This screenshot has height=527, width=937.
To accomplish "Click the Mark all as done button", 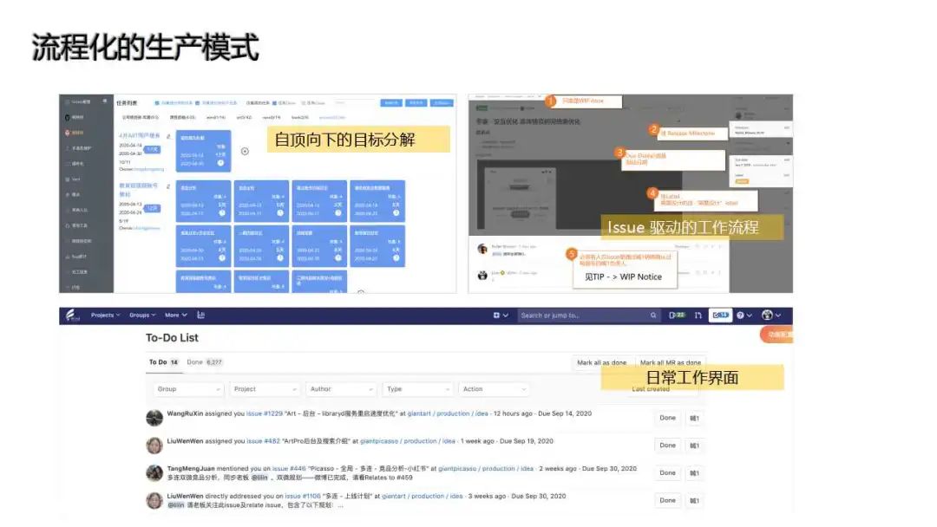I will (602, 362).
